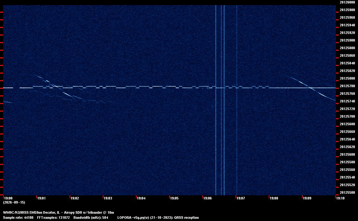
Task: Select the 19:07 time marker
Action: click(241, 198)
